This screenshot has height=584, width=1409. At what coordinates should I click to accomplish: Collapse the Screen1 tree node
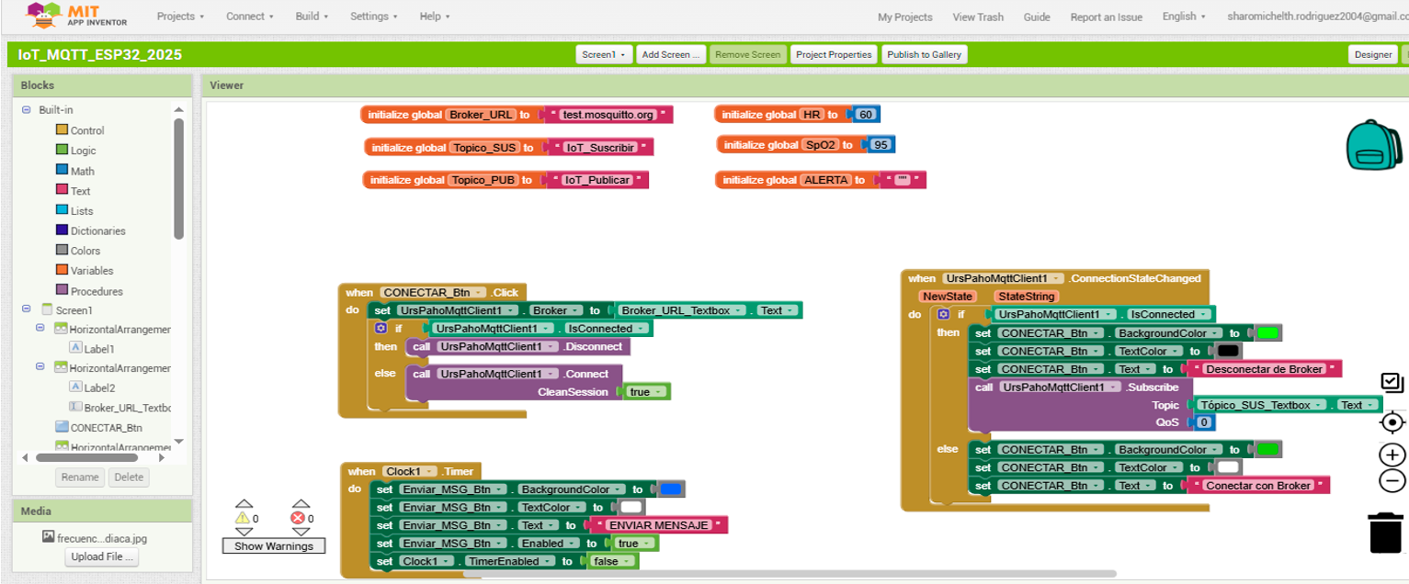pyautogui.click(x=26, y=310)
